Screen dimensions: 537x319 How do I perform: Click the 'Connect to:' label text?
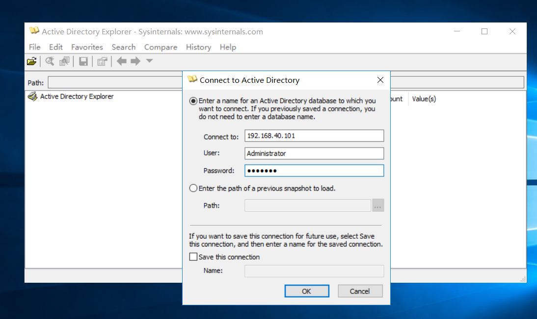coord(221,137)
